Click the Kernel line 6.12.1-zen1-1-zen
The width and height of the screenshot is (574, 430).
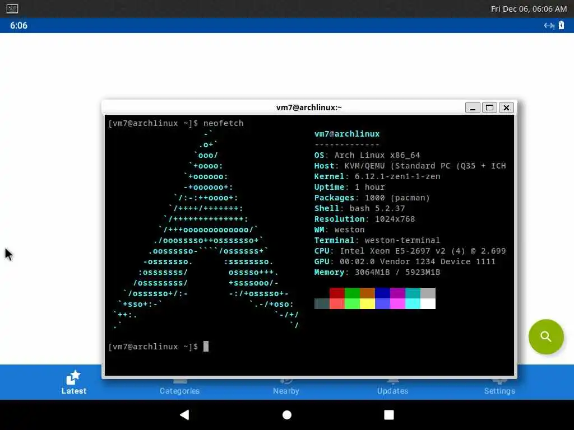(377, 176)
